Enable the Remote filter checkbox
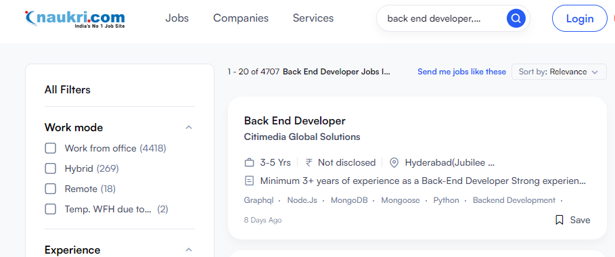Screen dimensions: 615x257 tap(51, 189)
